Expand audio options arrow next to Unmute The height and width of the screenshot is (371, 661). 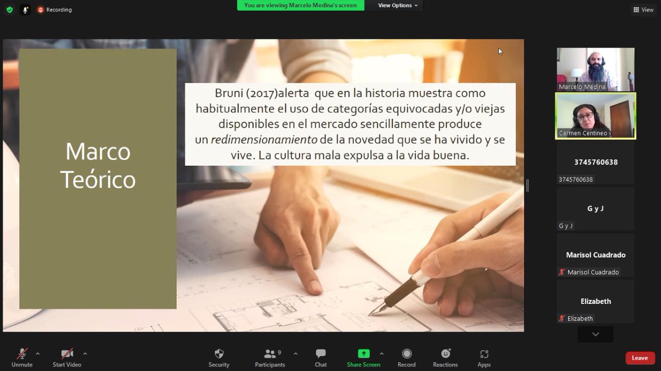coord(37,353)
